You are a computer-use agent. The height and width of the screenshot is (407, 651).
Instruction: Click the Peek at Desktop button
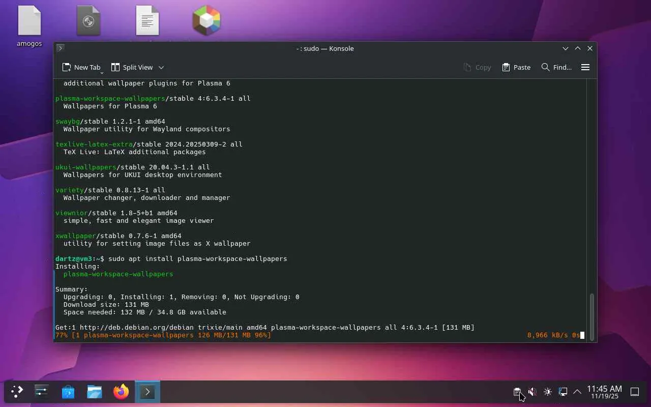click(635, 392)
